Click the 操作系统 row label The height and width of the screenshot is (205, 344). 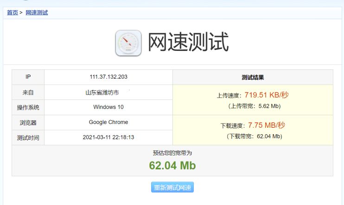[28, 107]
